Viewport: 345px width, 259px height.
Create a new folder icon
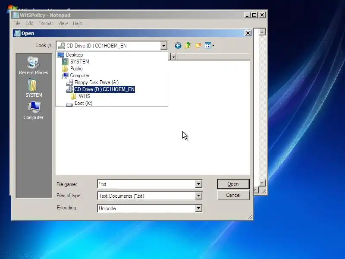[x=198, y=46]
